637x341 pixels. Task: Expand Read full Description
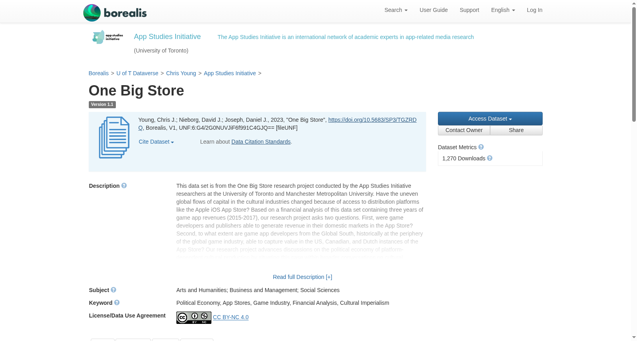(x=302, y=277)
